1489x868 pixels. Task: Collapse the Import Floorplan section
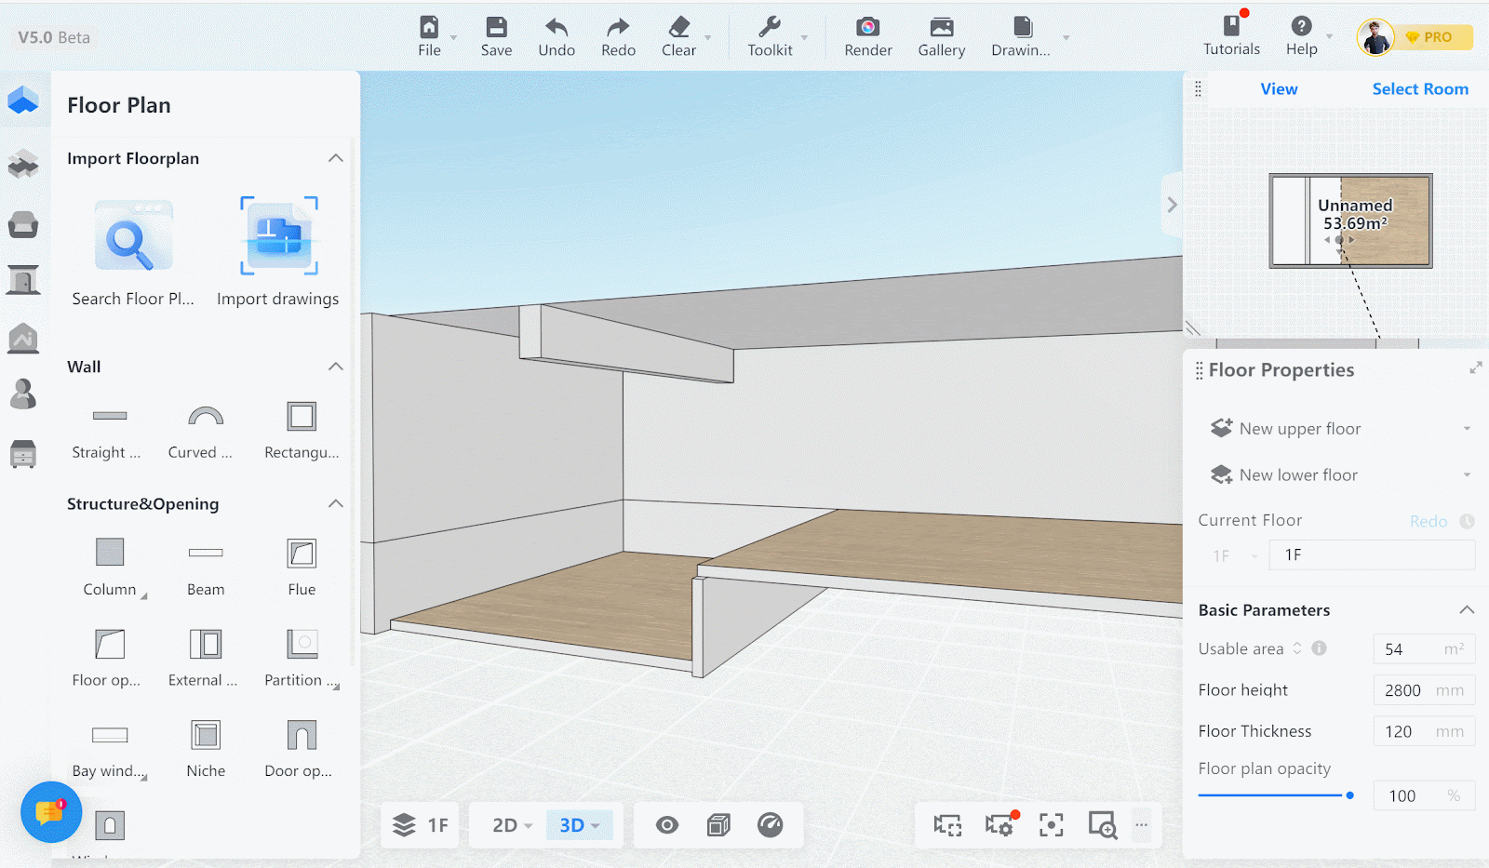[x=336, y=158]
